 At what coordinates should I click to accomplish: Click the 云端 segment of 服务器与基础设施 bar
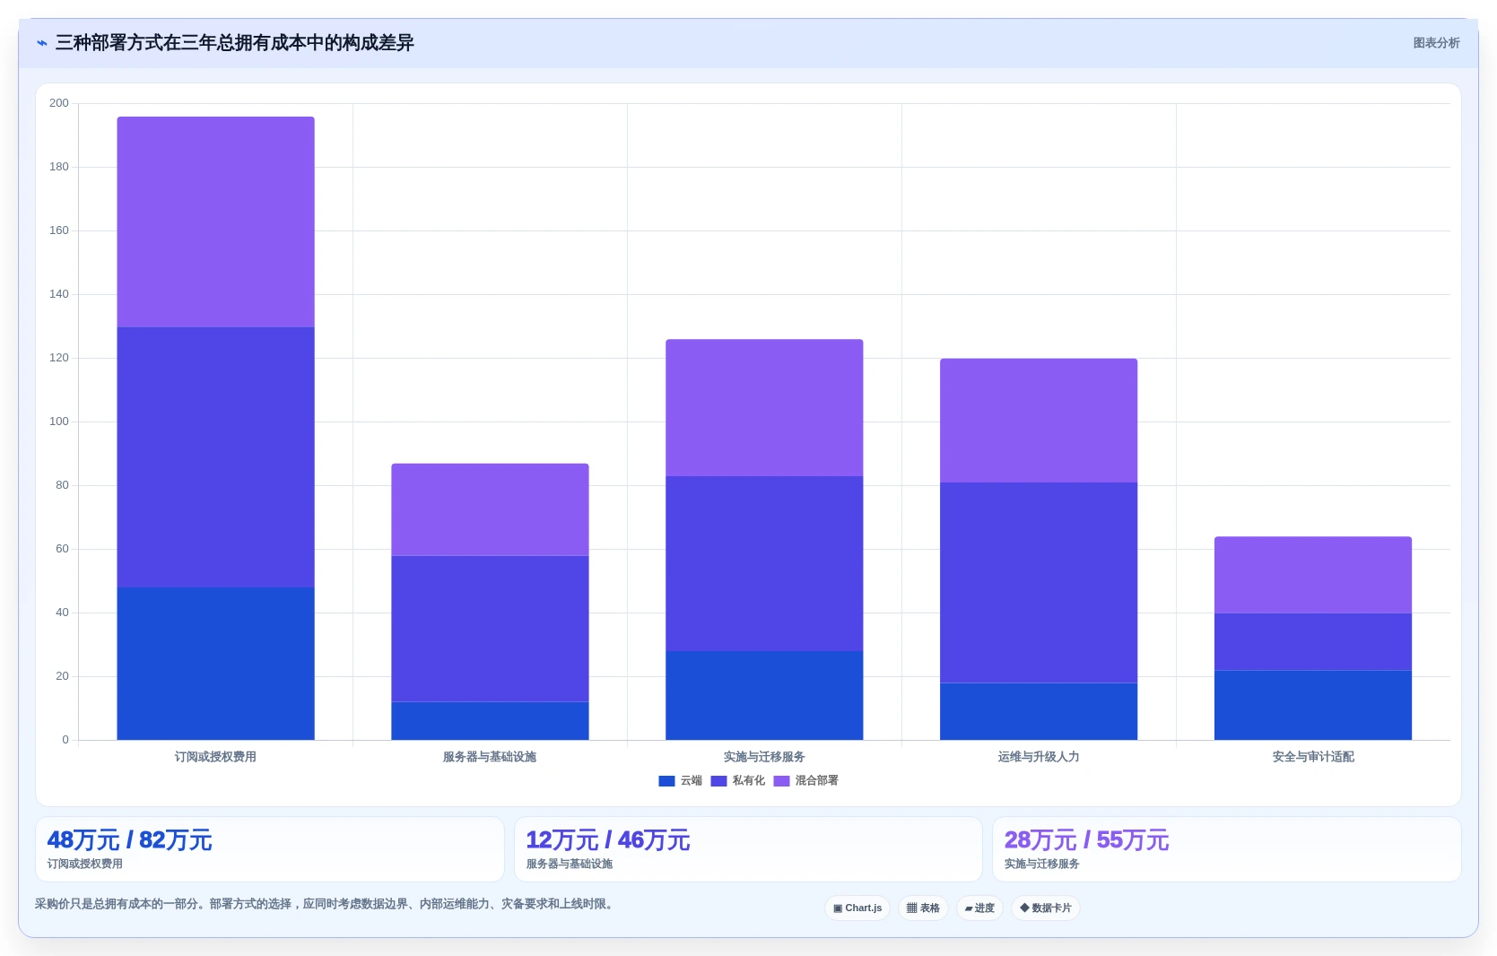click(x=490, y=721)
